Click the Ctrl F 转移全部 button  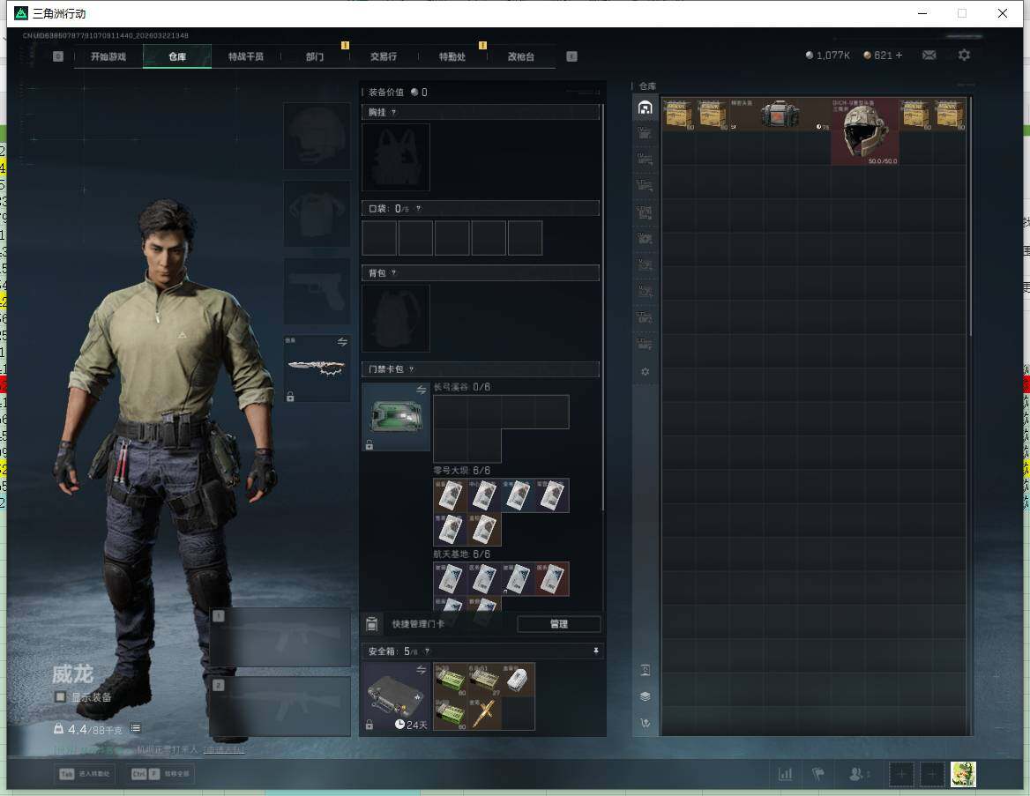(x=160, y=774)
